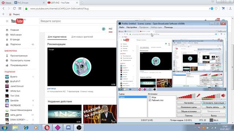Image resolution: width=234 pixels, height=131 pixels.
Task: Play the разговор recommended video thumbnail
Action: pyautogui.click(x=82, y=67)
